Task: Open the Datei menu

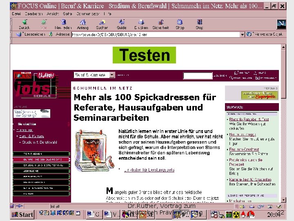Action: coord(16,14)
